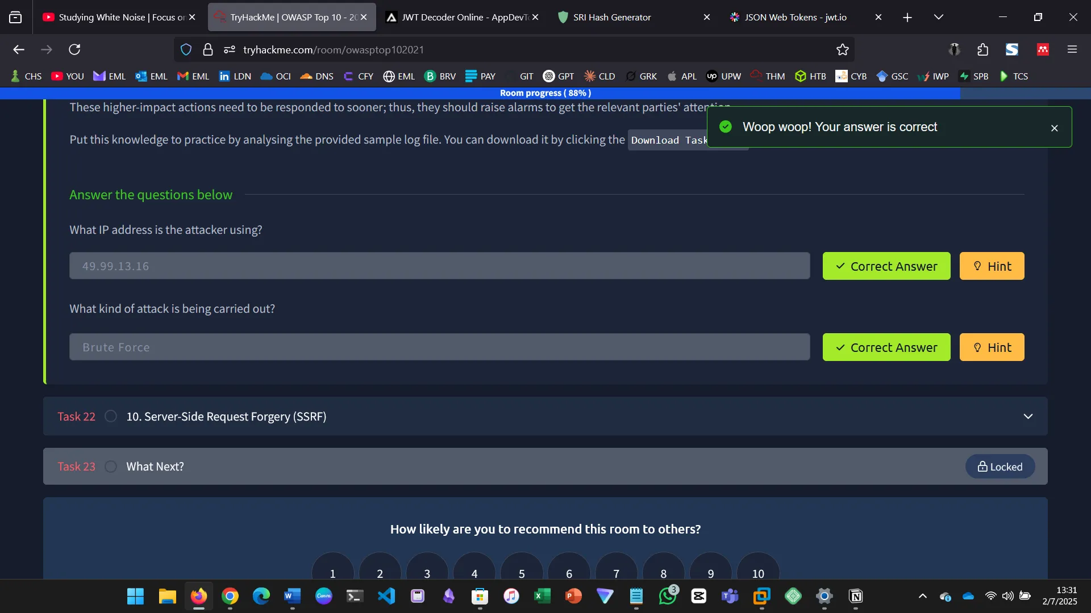
Task: Toggle Task 23 completion circle
Action: (x=111, y=467)
